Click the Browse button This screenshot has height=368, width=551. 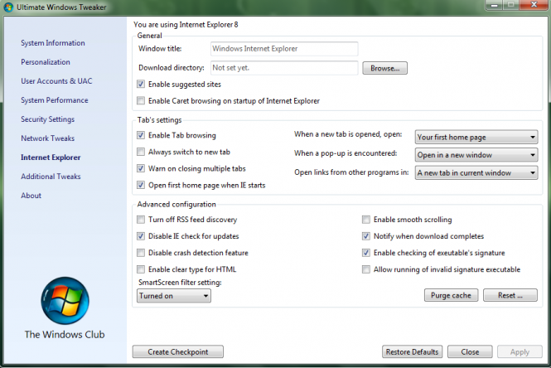(x=384, y=68)
